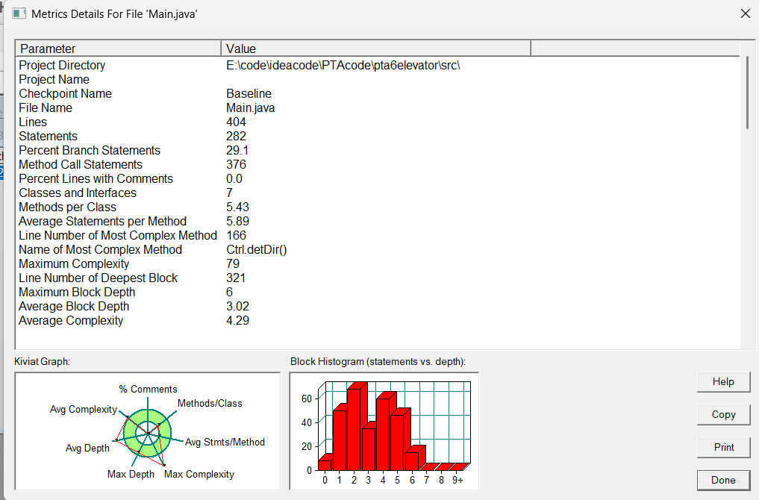Click the Main.java file name value
This screenshot has height=500, width=759.
click(x=250, y=108)
